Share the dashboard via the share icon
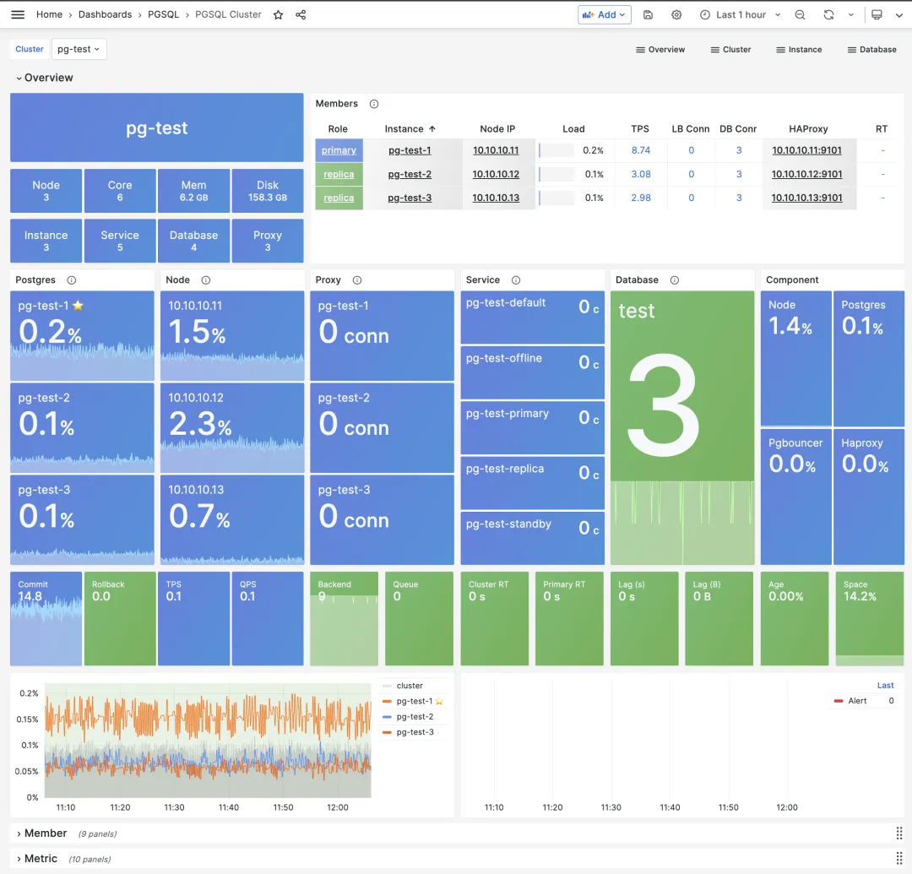 click(300, 14)
